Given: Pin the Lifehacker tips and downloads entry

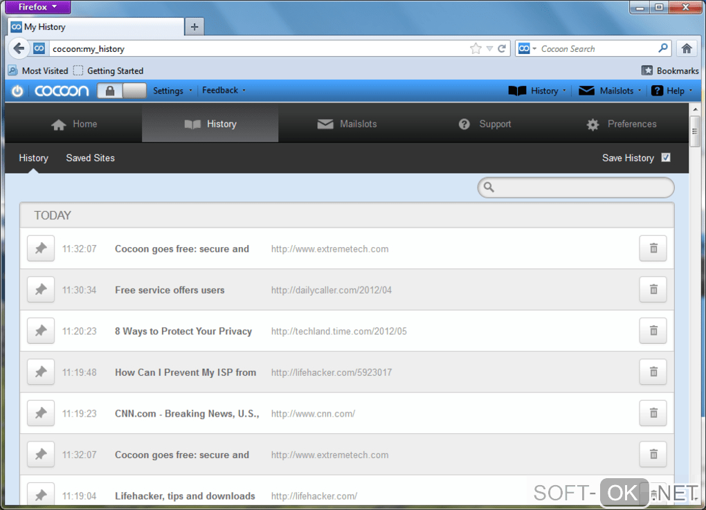Looking at the screenshot, I should (x=41, y=495).
